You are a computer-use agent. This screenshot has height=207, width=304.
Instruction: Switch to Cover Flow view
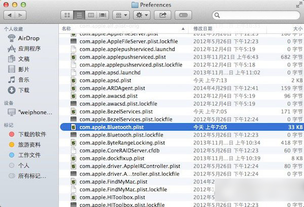(x=102, y=15)
